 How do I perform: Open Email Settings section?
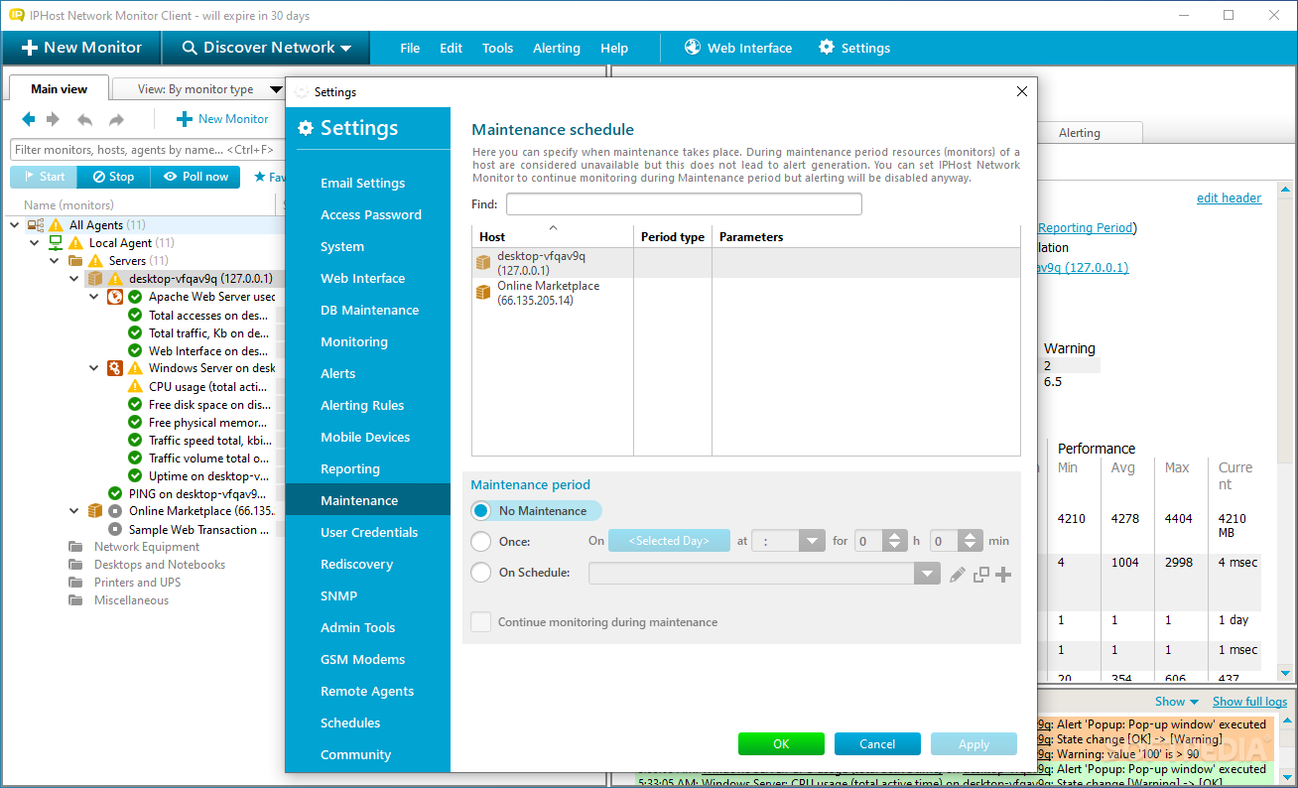pyautogui.click(x=363, y=183)
